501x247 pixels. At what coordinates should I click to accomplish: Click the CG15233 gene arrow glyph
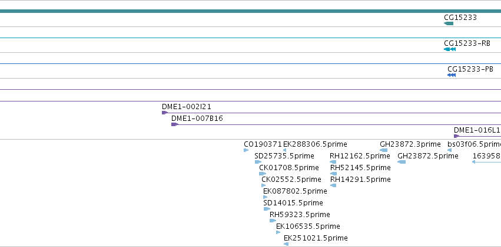point(449,23)
